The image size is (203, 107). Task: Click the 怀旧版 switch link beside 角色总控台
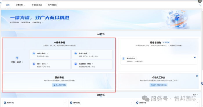click(x=166, y=42)
